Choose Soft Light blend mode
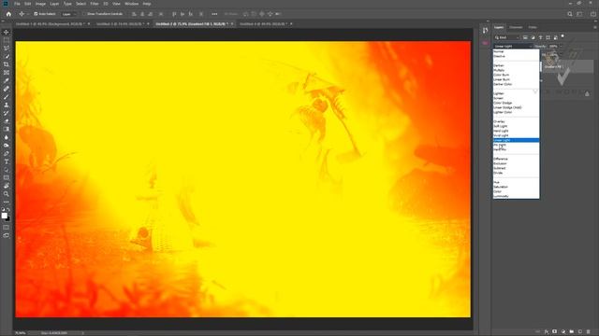 coord(516,126)
